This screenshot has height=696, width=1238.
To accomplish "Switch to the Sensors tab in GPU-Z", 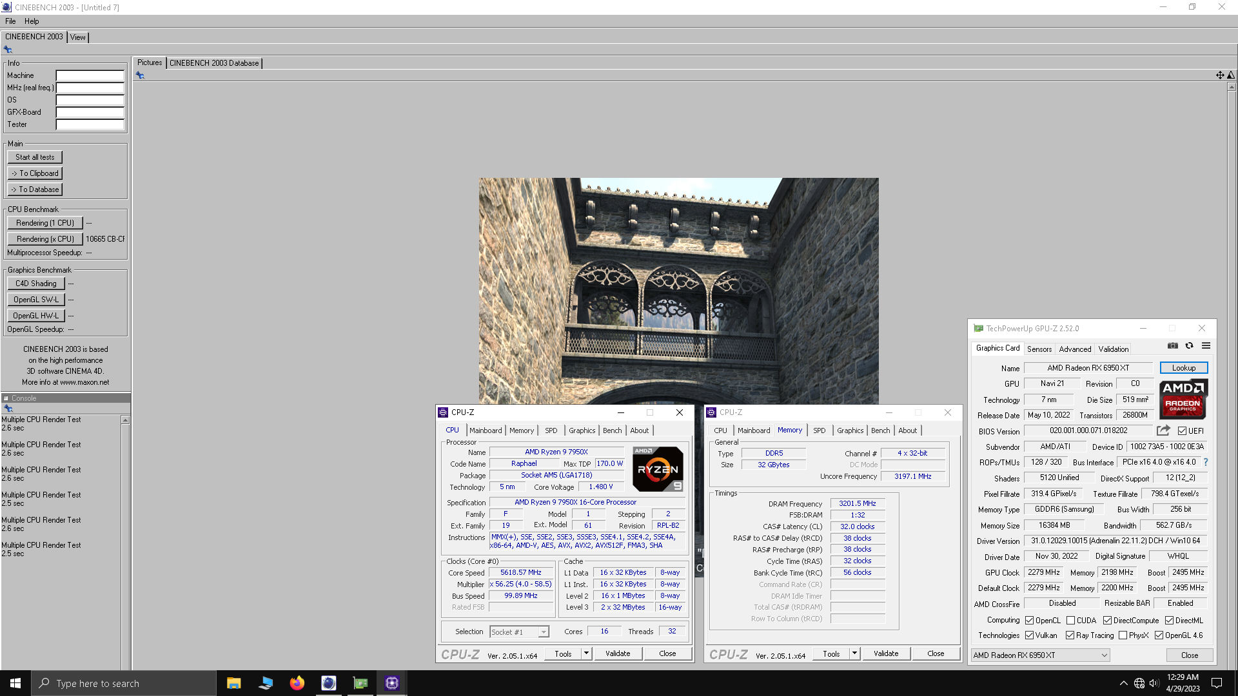I will point(1039,349).
